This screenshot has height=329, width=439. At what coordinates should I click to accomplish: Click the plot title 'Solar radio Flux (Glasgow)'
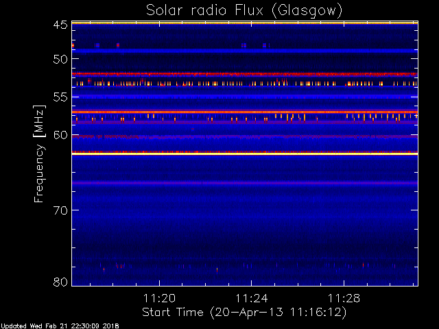coord(244,11)
